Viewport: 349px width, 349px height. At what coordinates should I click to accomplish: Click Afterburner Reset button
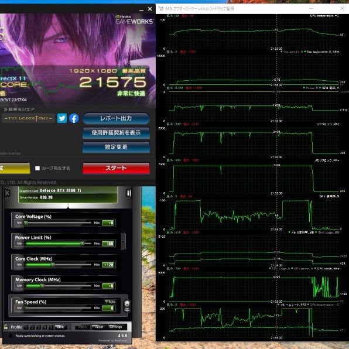[99, 327]
